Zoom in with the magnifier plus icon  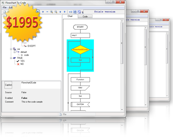(x=52, y=12)
